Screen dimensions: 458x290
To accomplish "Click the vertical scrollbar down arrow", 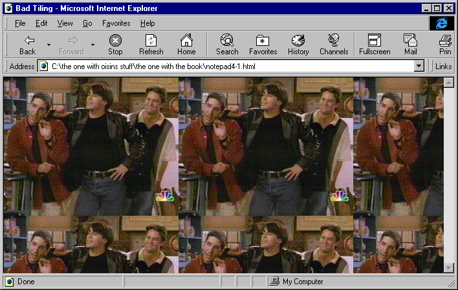I will [449, 267].
